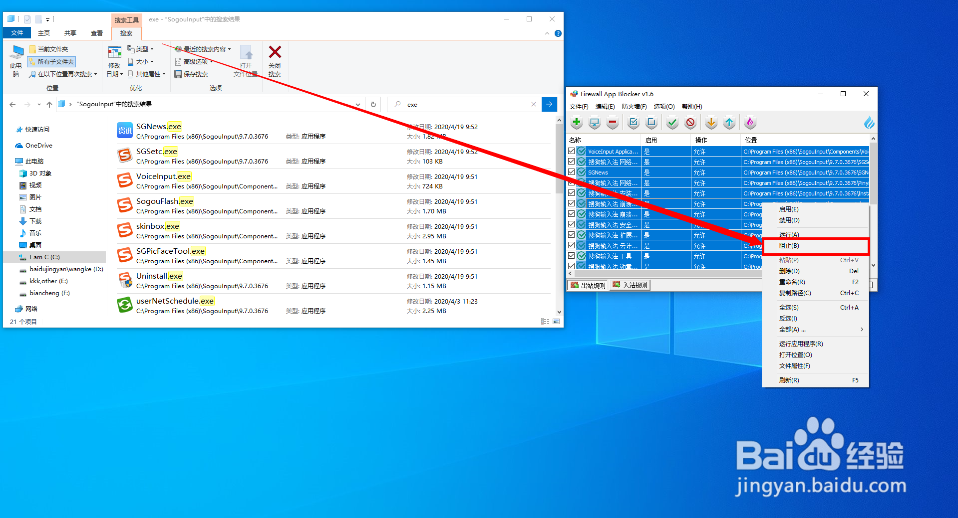Click the 此电脑 ribbon search location icon
This screenshot has height=518, width=958.
coord(17,52)
